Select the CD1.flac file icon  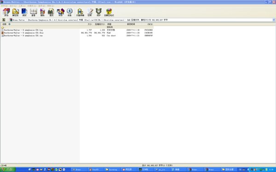(2, 33)
